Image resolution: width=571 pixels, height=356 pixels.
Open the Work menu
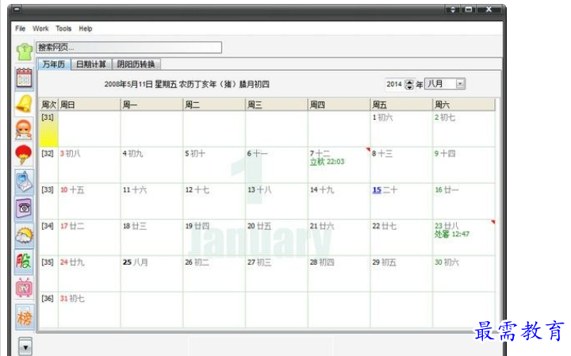pyautogui.click(x=40, y=29)
